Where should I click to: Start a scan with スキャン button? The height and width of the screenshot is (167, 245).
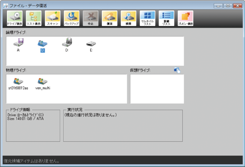tap(52, 18)
